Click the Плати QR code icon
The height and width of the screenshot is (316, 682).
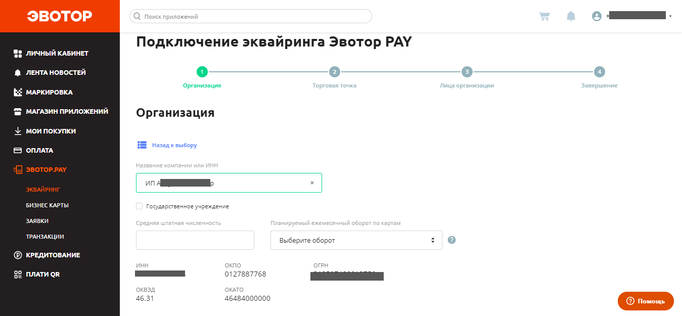coord(18,274)
